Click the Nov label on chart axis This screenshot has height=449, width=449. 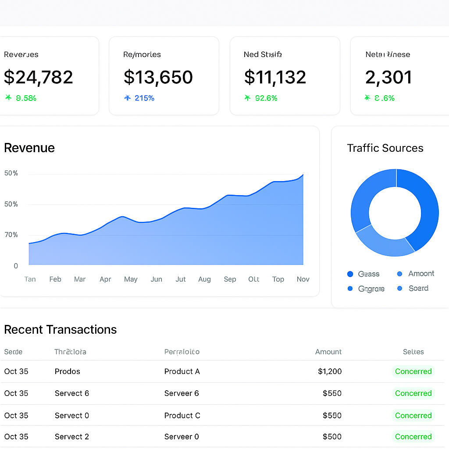[303, 279]
